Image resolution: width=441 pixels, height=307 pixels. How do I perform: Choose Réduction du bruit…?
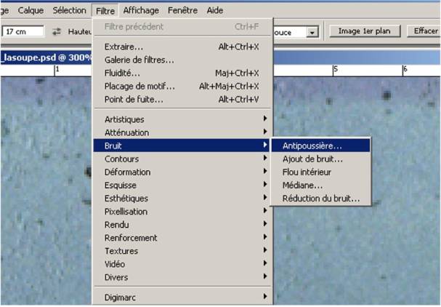(x=320, y=199)
